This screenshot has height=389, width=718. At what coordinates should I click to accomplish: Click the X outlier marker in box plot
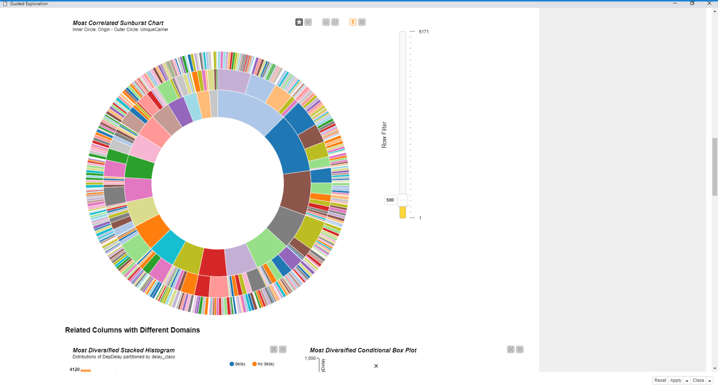click(376, 366)
